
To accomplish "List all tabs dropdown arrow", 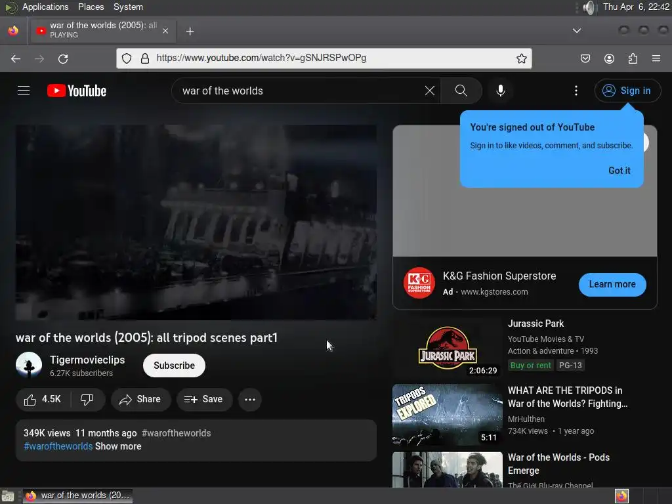I will click(577, 31).
